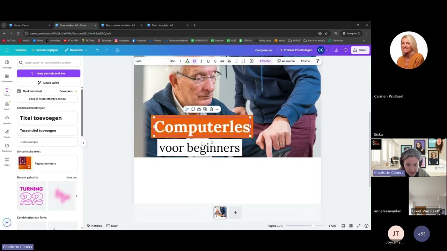Toggle underline formatting
The width and height of the screenshot is (447, 251).
[208, 61]
